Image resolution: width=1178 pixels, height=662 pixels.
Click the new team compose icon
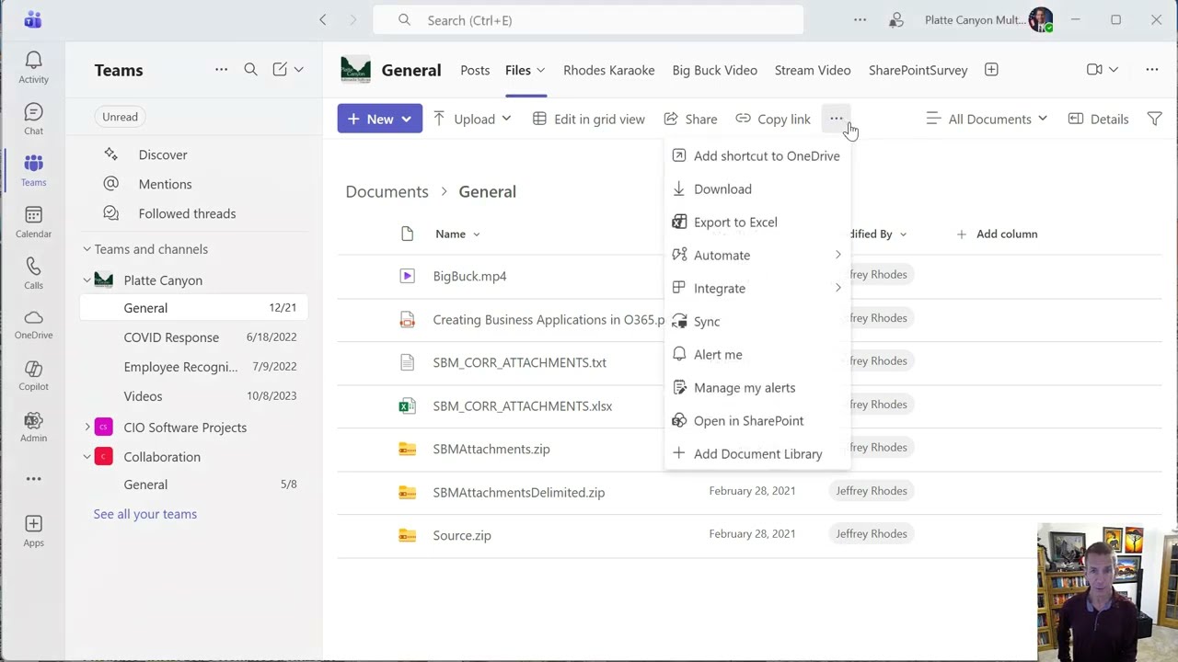click(280, 69)
